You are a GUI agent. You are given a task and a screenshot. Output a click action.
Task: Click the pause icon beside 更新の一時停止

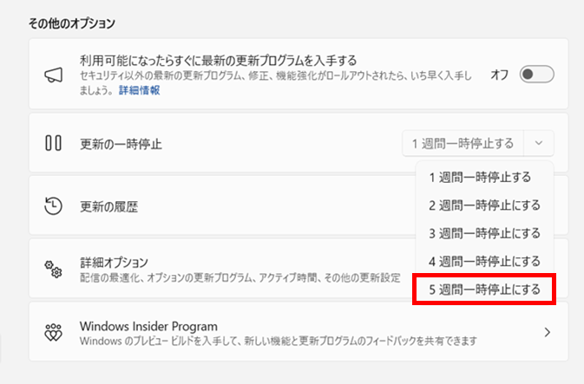53,142
